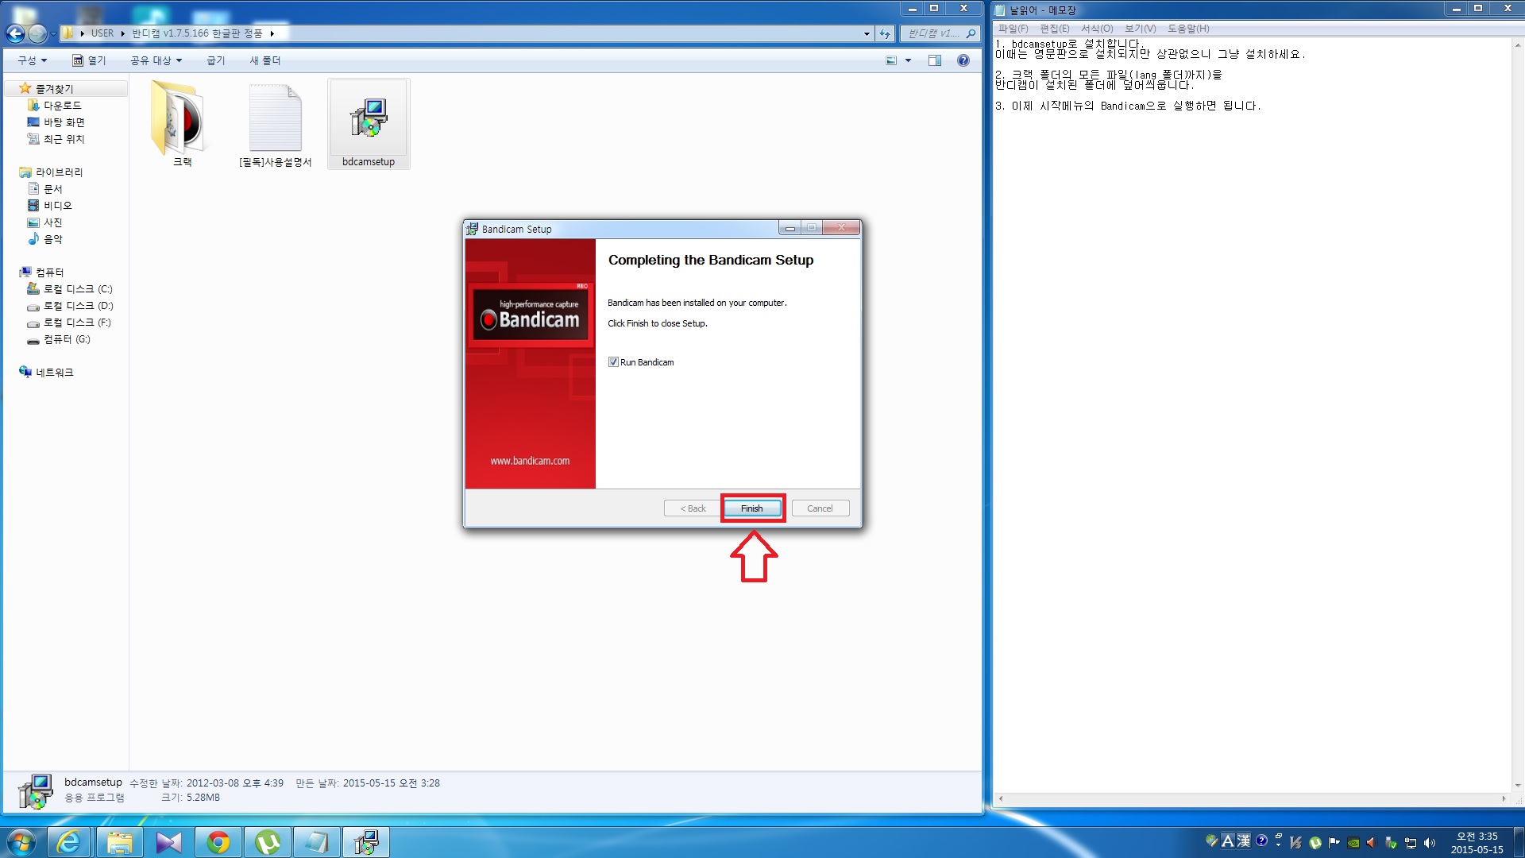This screenshot has width=1525, height=858.
Task: Click Bandicam Setup taskbar icon
Action: [x=365, y=842]
